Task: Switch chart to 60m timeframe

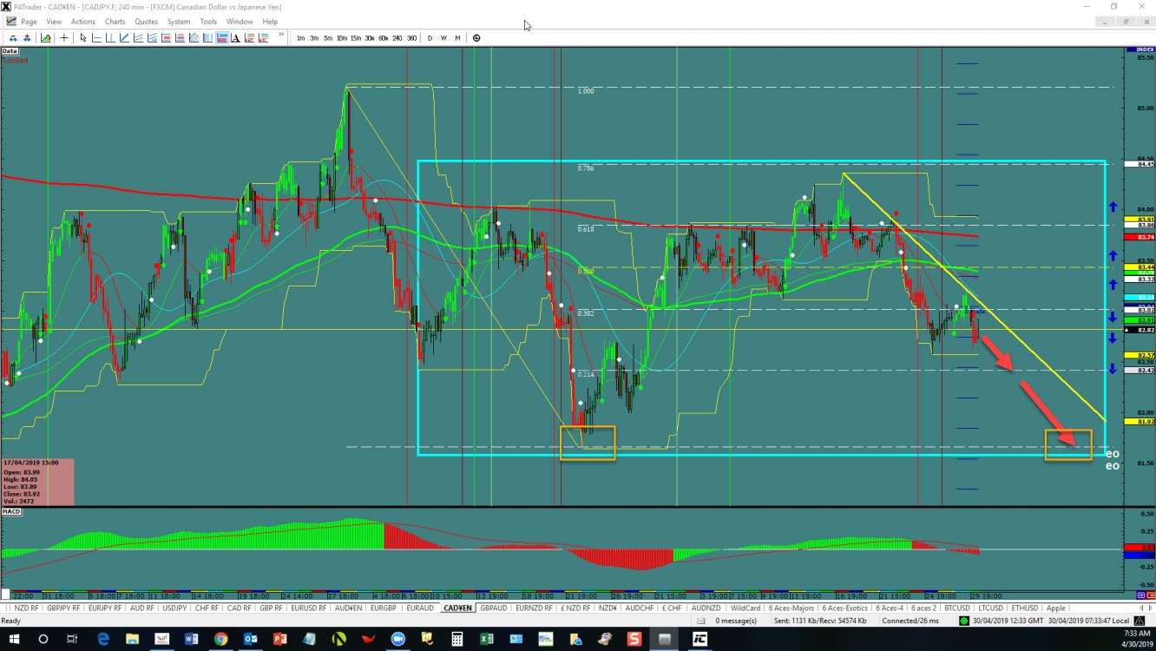Action: pyautogui.click(x=383, y=38)
